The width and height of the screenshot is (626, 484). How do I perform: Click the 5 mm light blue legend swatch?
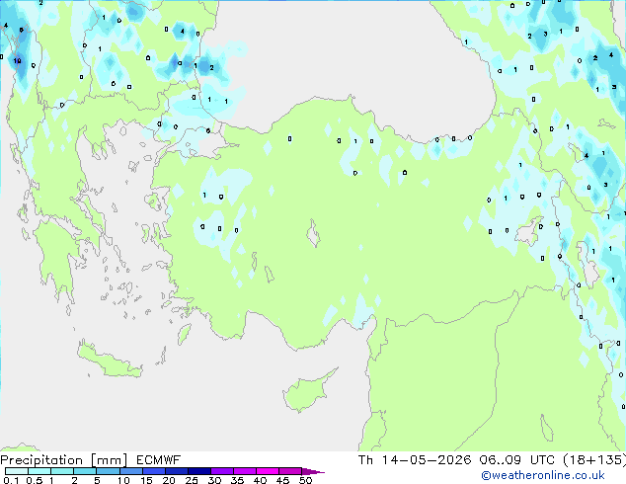(109, 471)
